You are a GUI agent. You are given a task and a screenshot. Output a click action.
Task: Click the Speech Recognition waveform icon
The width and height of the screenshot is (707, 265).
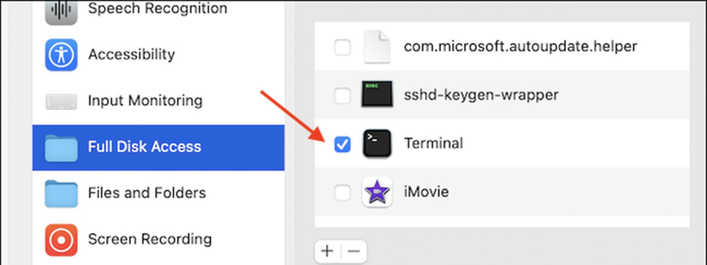pyautogui.click(x=61, y=11)
